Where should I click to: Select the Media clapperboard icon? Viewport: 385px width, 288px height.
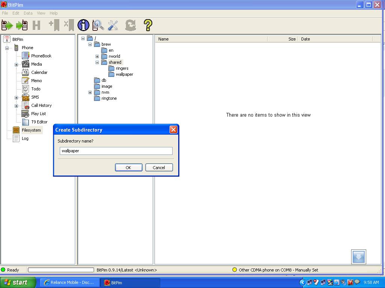tap(26, 64)
